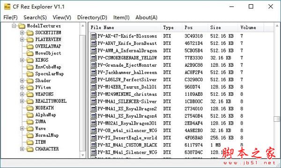Click file icon of PV-AK-47-Knife-Blossoms

pos(93,36)
